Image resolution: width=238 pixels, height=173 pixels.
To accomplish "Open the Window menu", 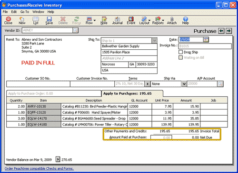I will point(38,12).
